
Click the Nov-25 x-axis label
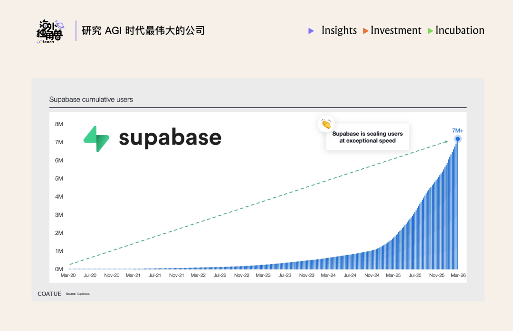point(437,276)
